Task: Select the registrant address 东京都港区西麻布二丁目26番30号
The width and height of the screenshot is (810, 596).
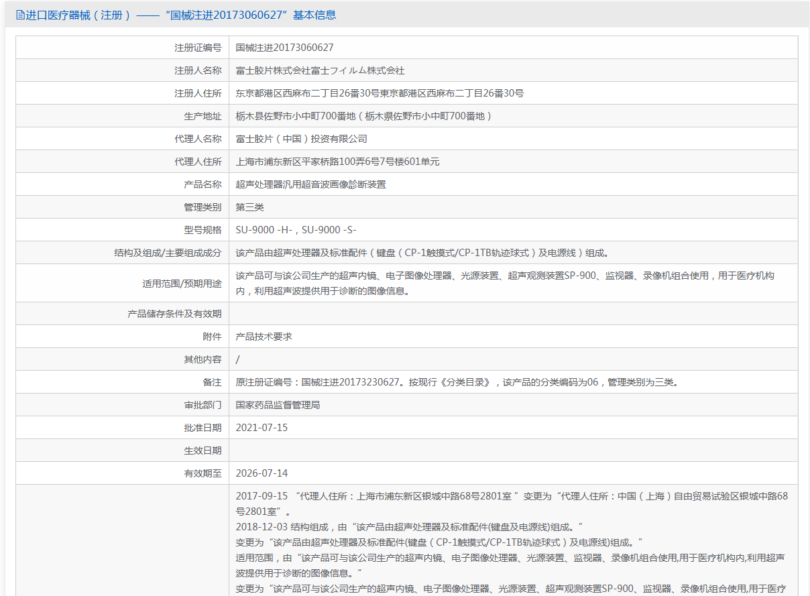Action: (380, 93)
